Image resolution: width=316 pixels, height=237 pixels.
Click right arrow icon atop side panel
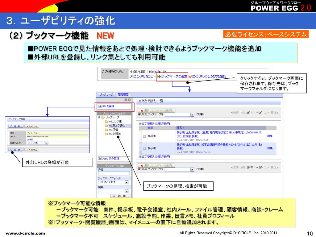tap(129, 100)
